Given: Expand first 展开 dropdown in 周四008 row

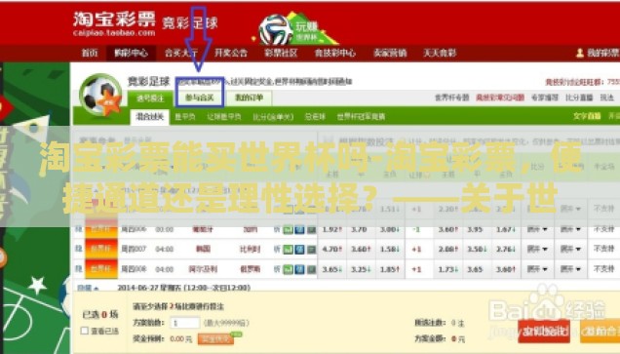Looking at the screenshot, I should click(537, 269).
